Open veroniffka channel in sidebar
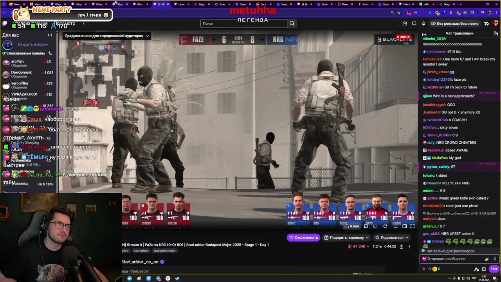The image size is (501, 282). coord(27,85)
